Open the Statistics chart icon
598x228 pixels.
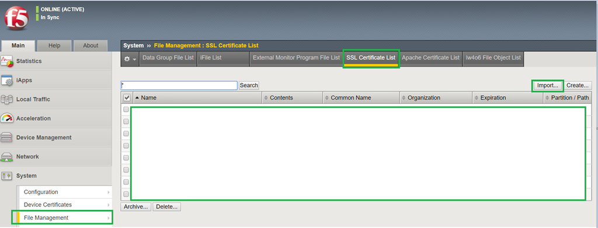(x=7, y=61)
